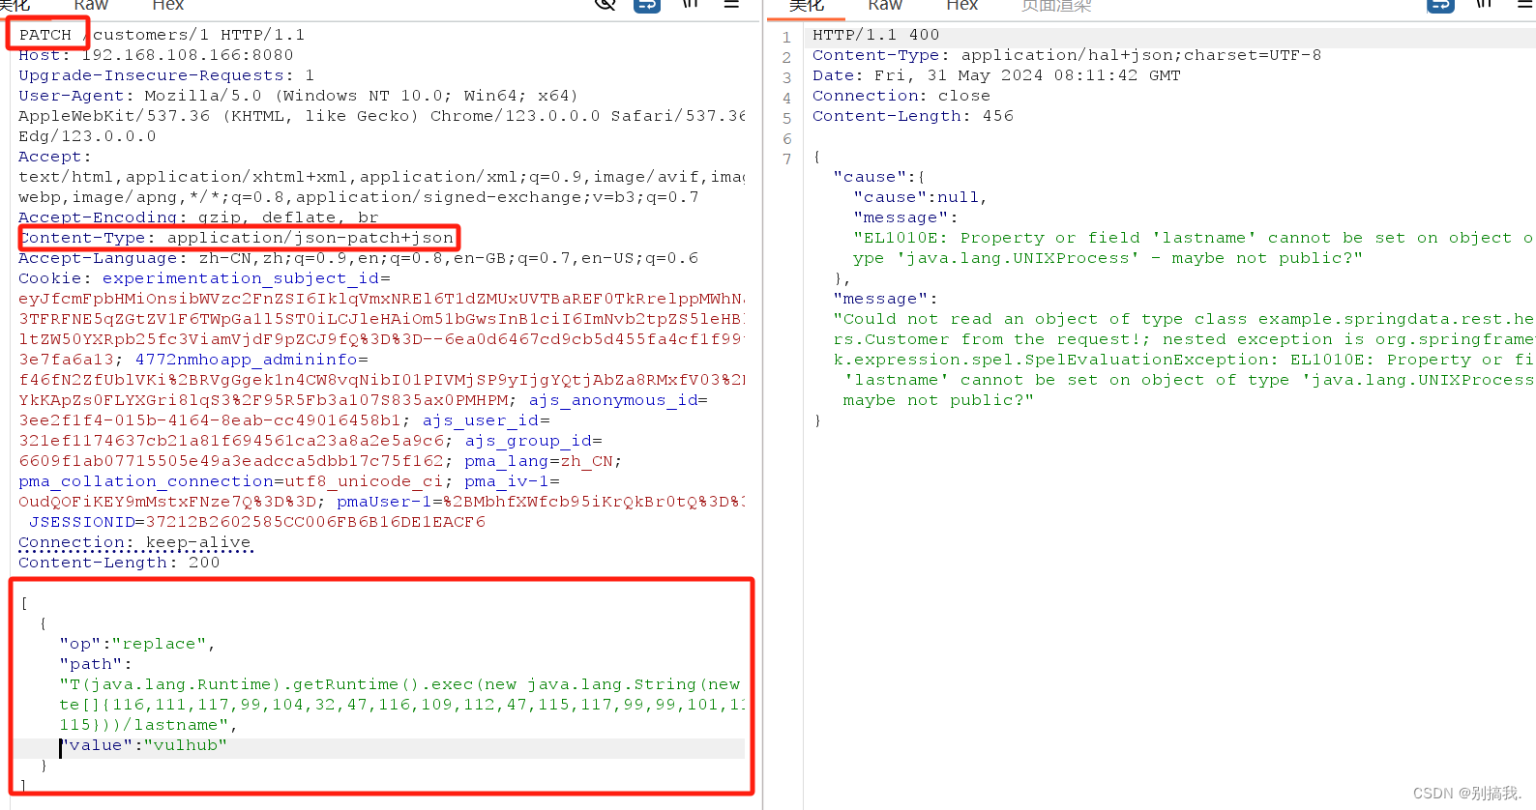The width and height of the screenshot is (1536, 810).
Task: Click the 115}))/lastname" line
Action: 148,725
